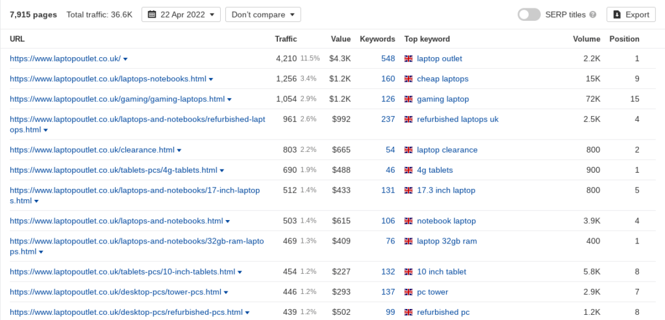This screenshot has height=320, width=665.
Task: Open 32gb-ram-laptops URL link
Action: 136,246
